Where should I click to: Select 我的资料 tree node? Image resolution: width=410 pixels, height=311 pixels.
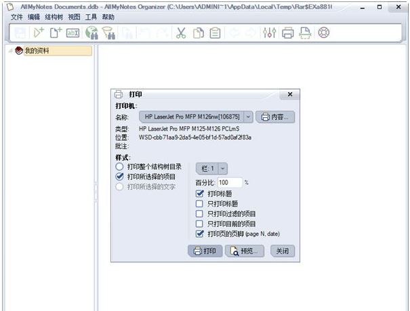point(37,51)
